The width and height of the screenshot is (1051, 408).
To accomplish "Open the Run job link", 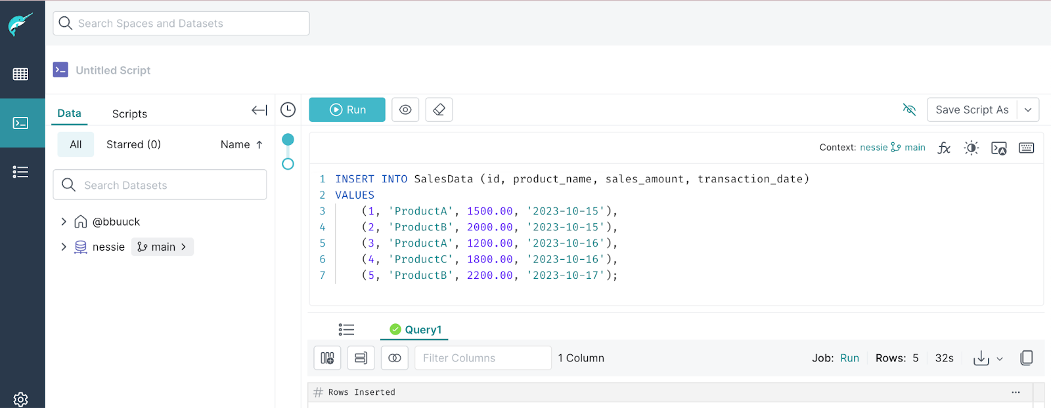I will pyautogui.click(x=849, y=358).
